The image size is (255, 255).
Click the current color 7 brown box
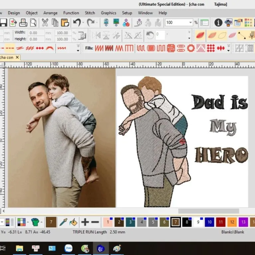pos(51,222)
